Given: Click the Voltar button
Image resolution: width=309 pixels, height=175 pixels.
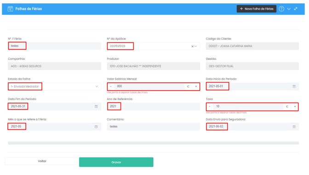Looking at the screenshot, I should click(x=42, y=161).
